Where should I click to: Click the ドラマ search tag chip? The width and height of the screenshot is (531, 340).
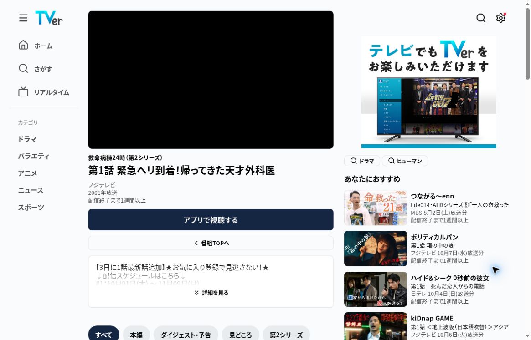362,161
